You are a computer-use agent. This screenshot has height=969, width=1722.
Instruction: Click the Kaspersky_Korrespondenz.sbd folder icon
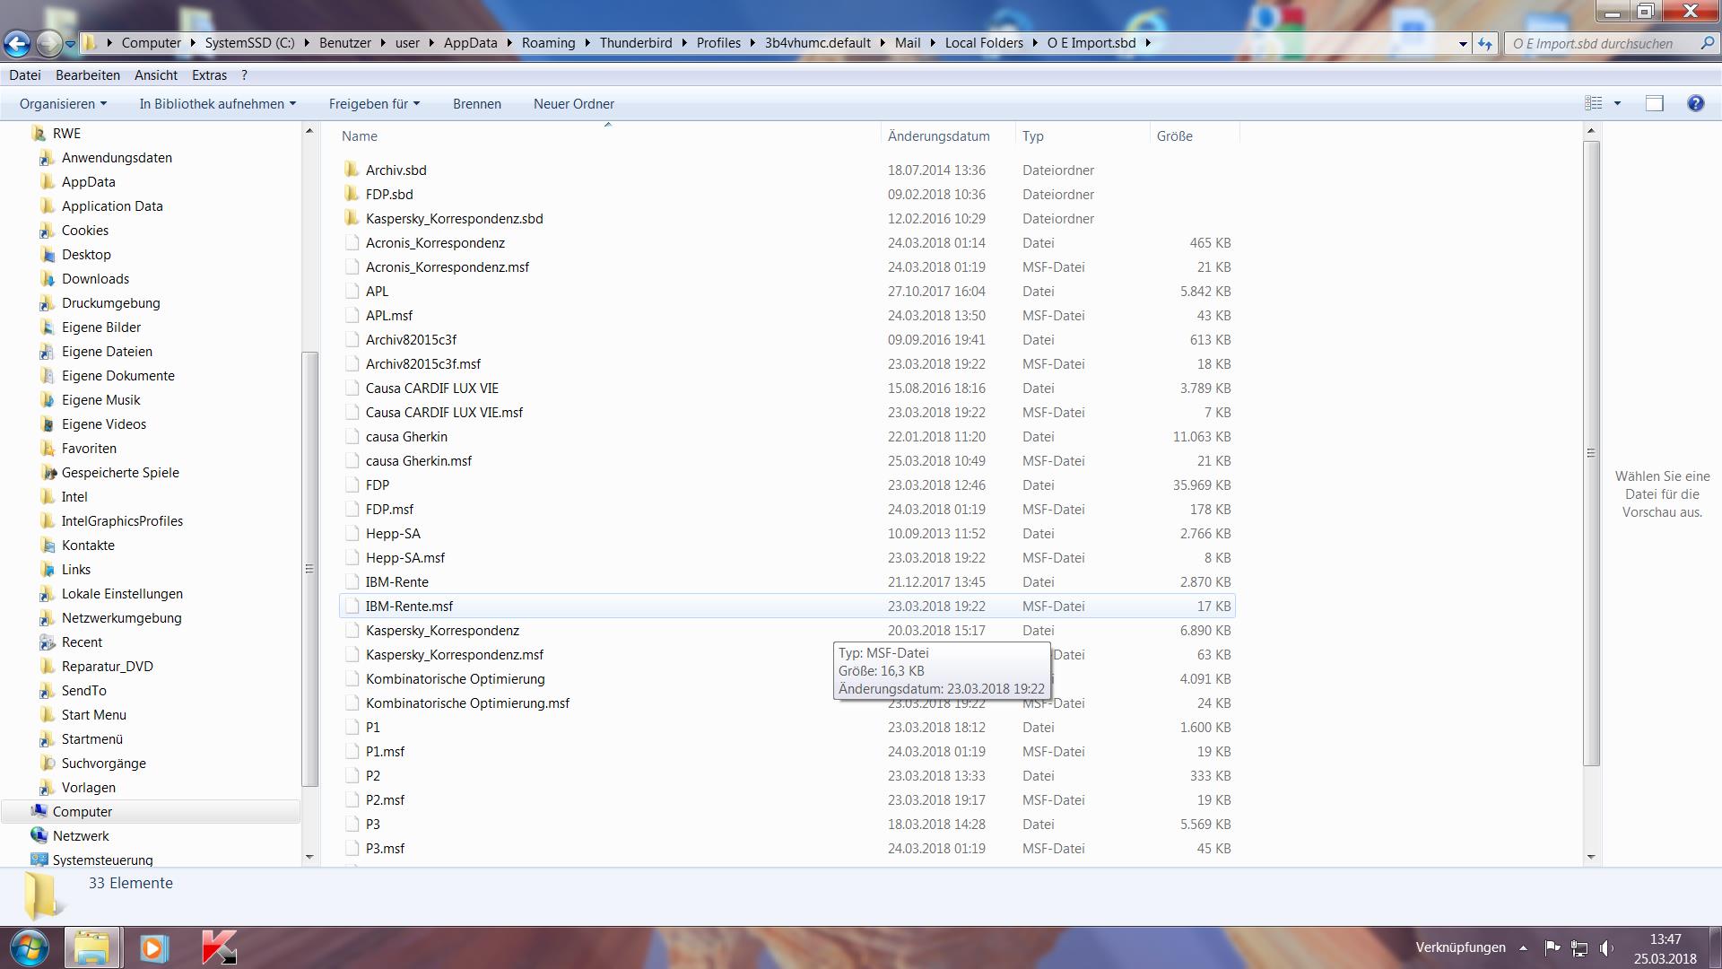click(x=352, y=218)
